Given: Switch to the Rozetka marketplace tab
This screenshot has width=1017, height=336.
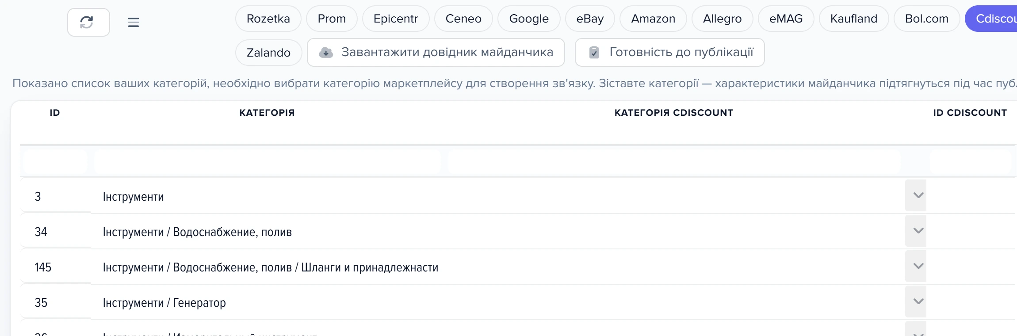Looking at the screenshot, I should click(268, 19).
